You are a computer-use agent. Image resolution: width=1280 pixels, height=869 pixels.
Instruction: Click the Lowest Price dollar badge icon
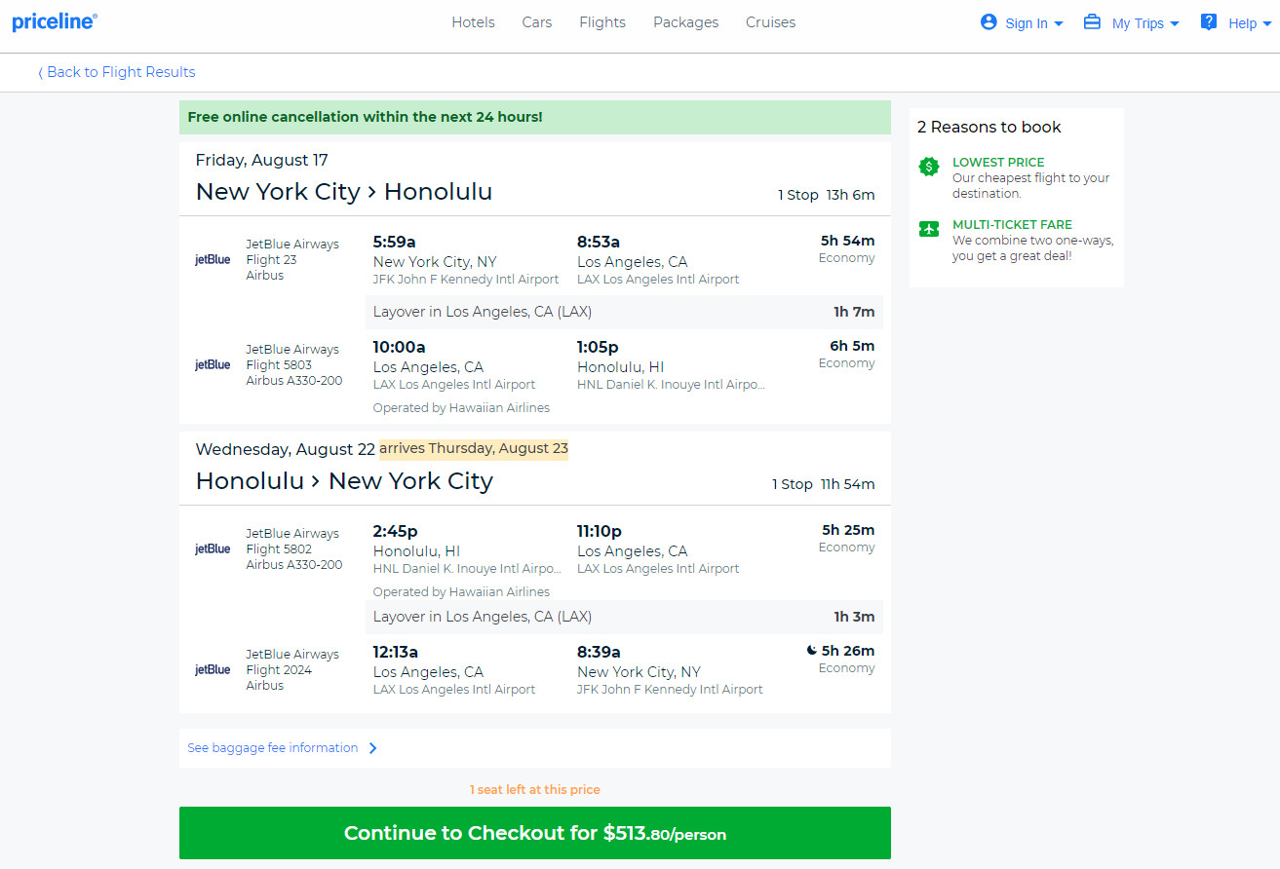(929, 167)
